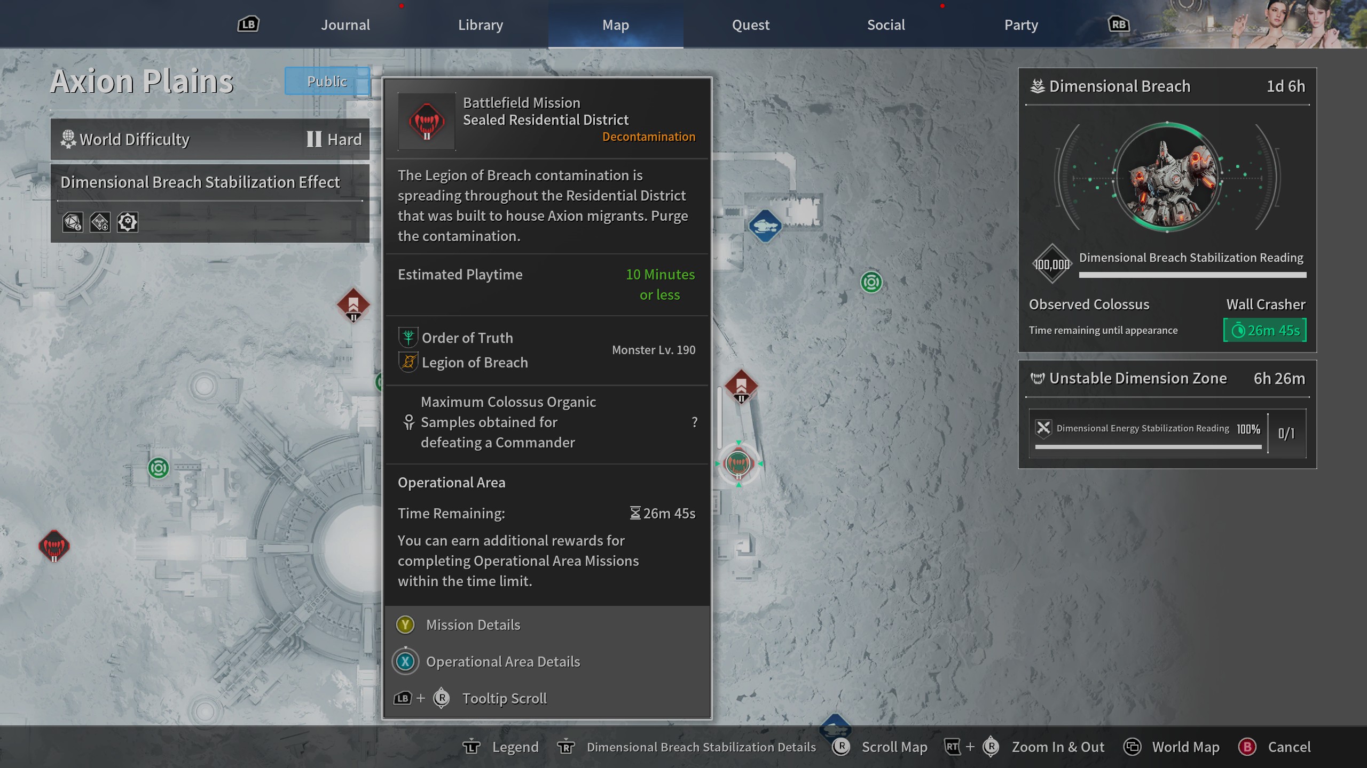Click the second stabilization effect icon
The height and width of the screenshot is (768, 1367).
click(100, 222)
